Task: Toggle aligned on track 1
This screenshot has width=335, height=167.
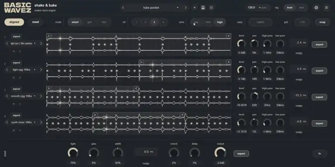Action: click(x=16, y=37)
